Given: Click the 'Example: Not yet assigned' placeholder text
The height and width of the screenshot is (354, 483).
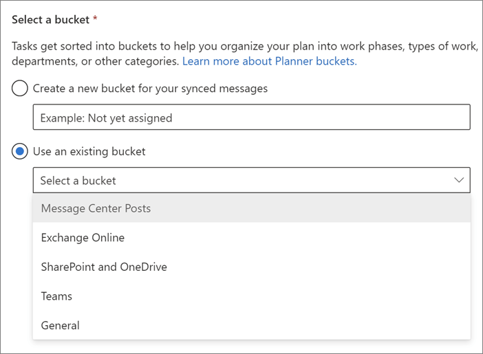Looking at the screenshot, I should pos(106,118).
